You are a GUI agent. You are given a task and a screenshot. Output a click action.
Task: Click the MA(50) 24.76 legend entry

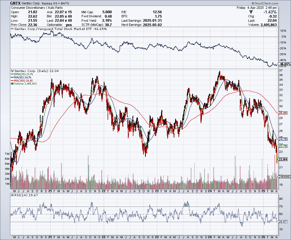tap(21, 77)
